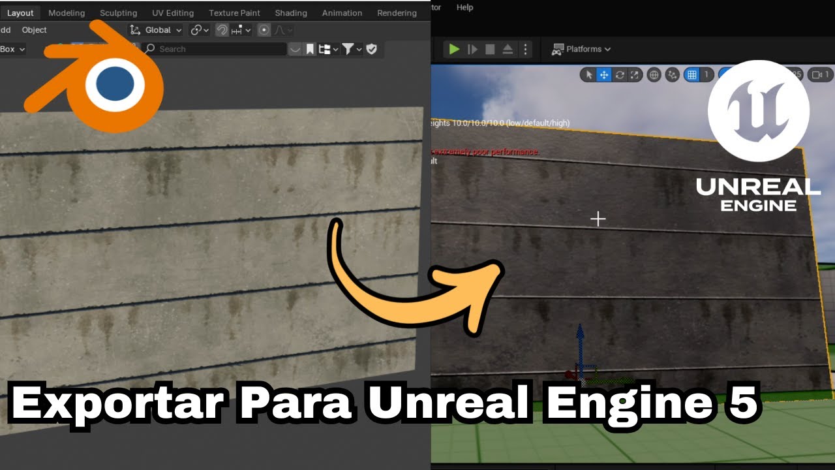Viewport: 835px width, 470px height.
Task: Open the grid snap value 1
Action: [706, 75]
